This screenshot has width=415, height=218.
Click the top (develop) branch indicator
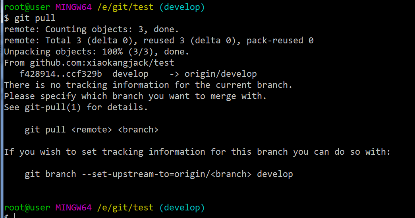click(x=182, y=7)
